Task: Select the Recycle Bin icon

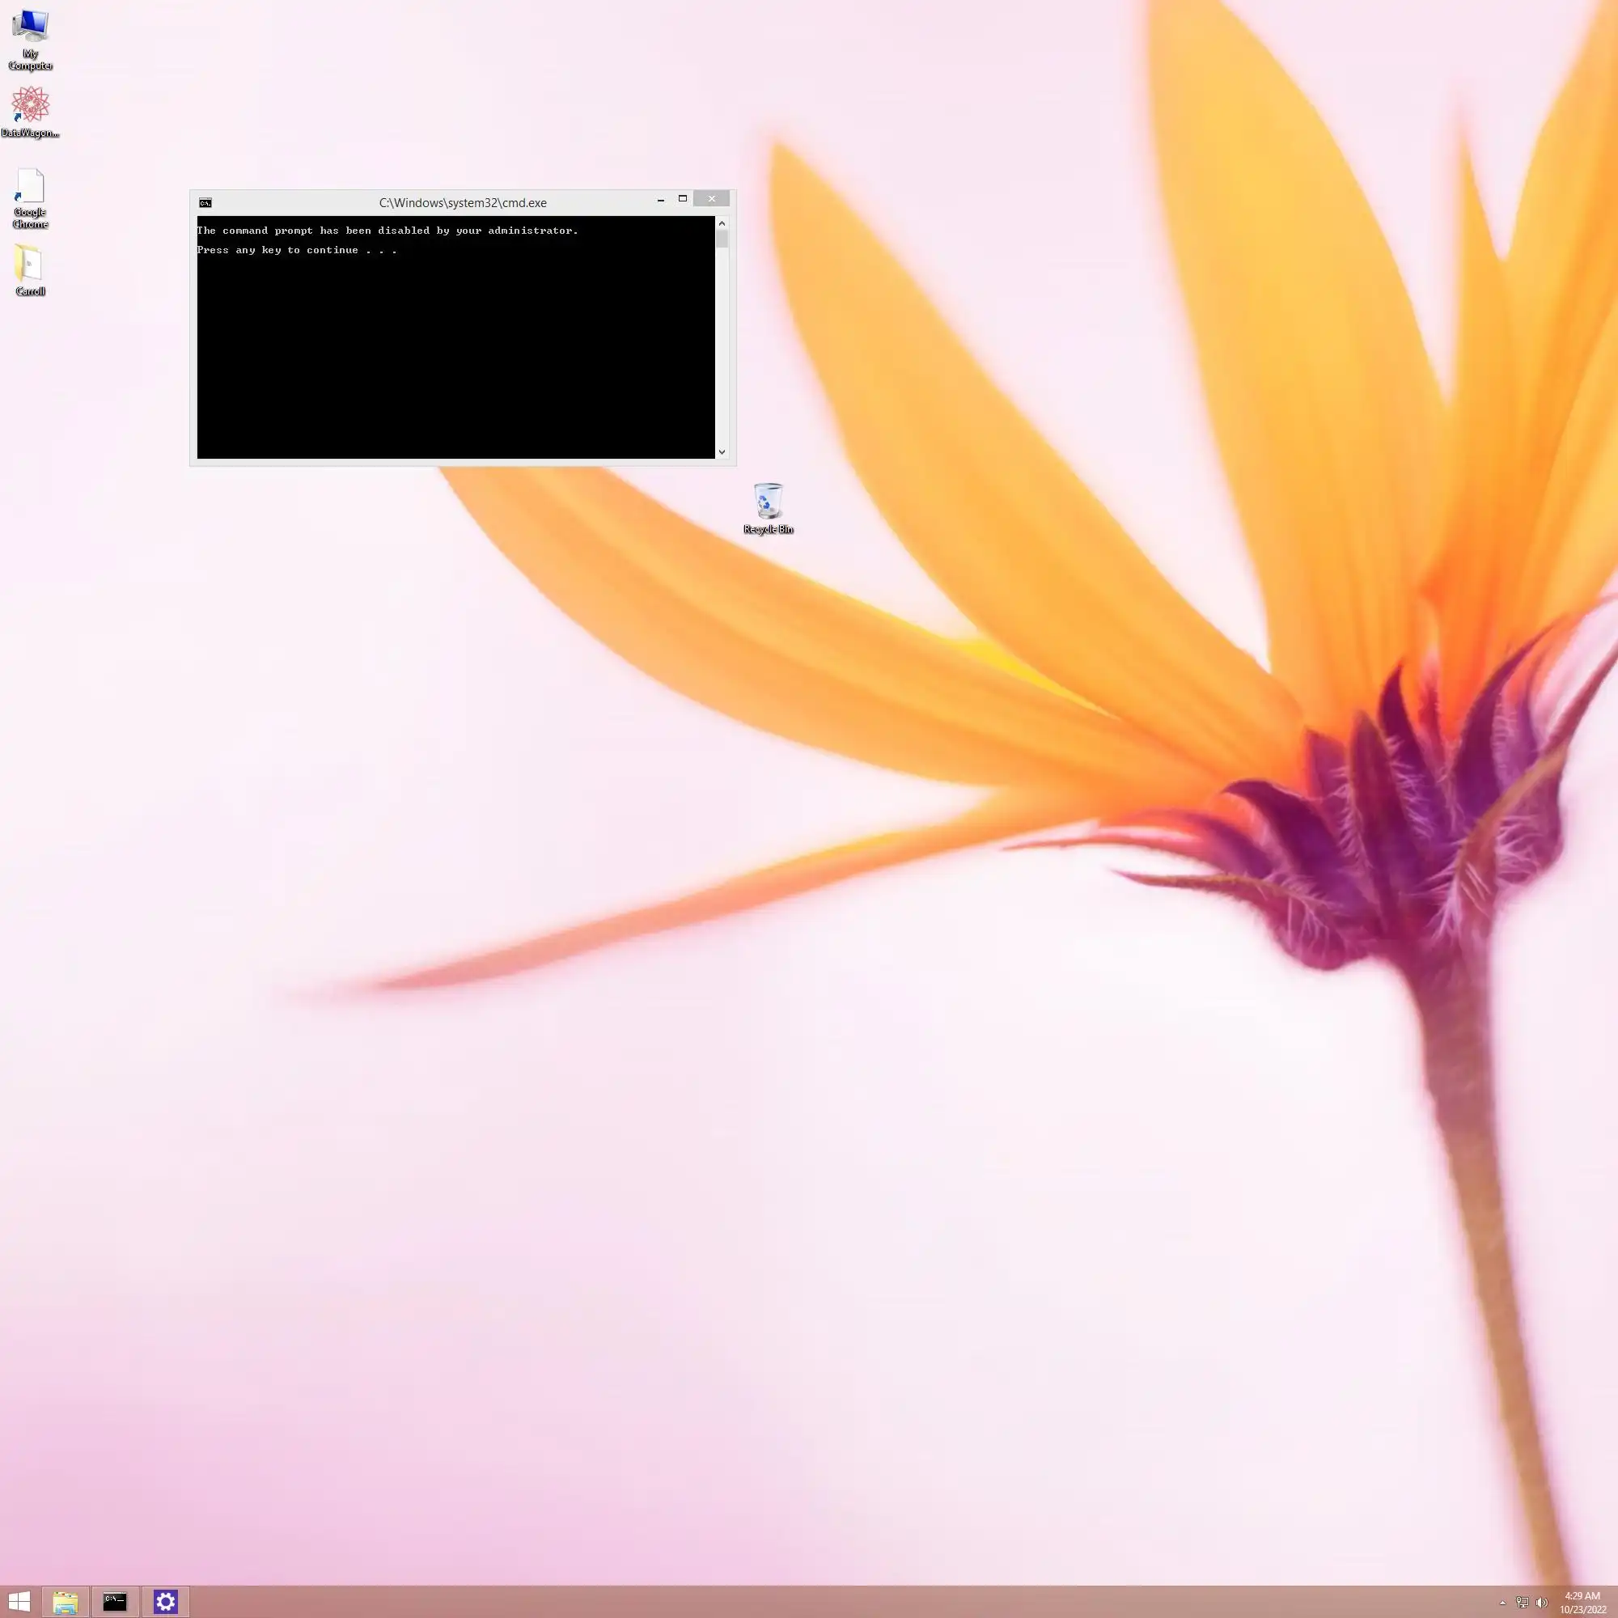Action: tap(768, 502)
